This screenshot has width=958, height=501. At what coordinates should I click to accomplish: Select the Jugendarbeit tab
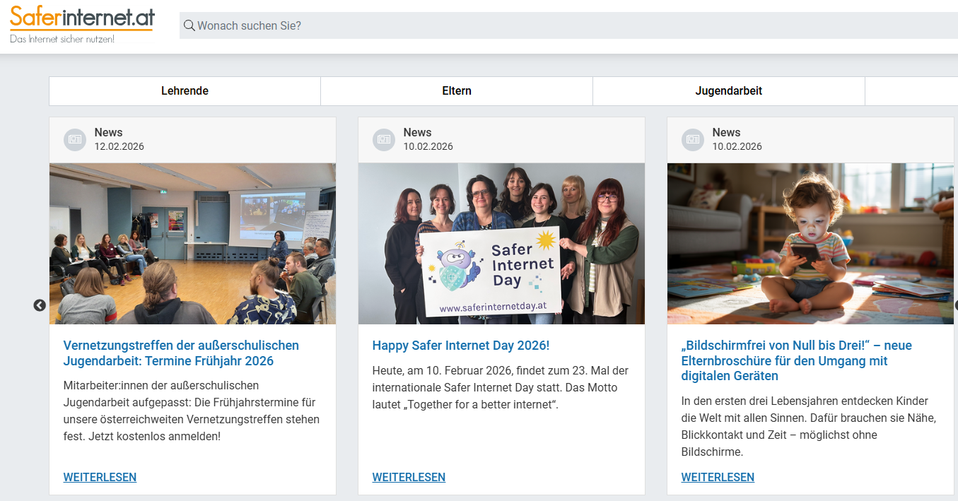tap(728, 91)
